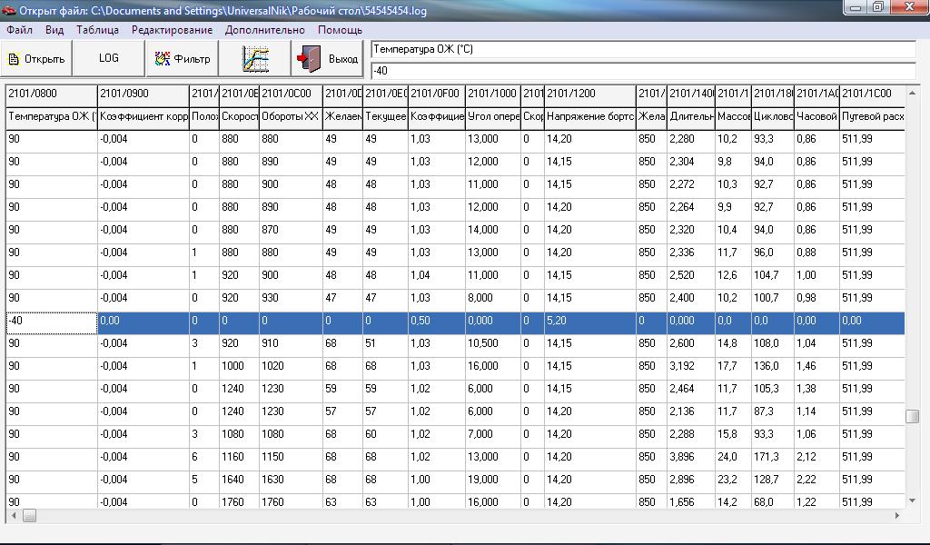Open the graph chart view button

pyautogui.click(x=255, y=59)
